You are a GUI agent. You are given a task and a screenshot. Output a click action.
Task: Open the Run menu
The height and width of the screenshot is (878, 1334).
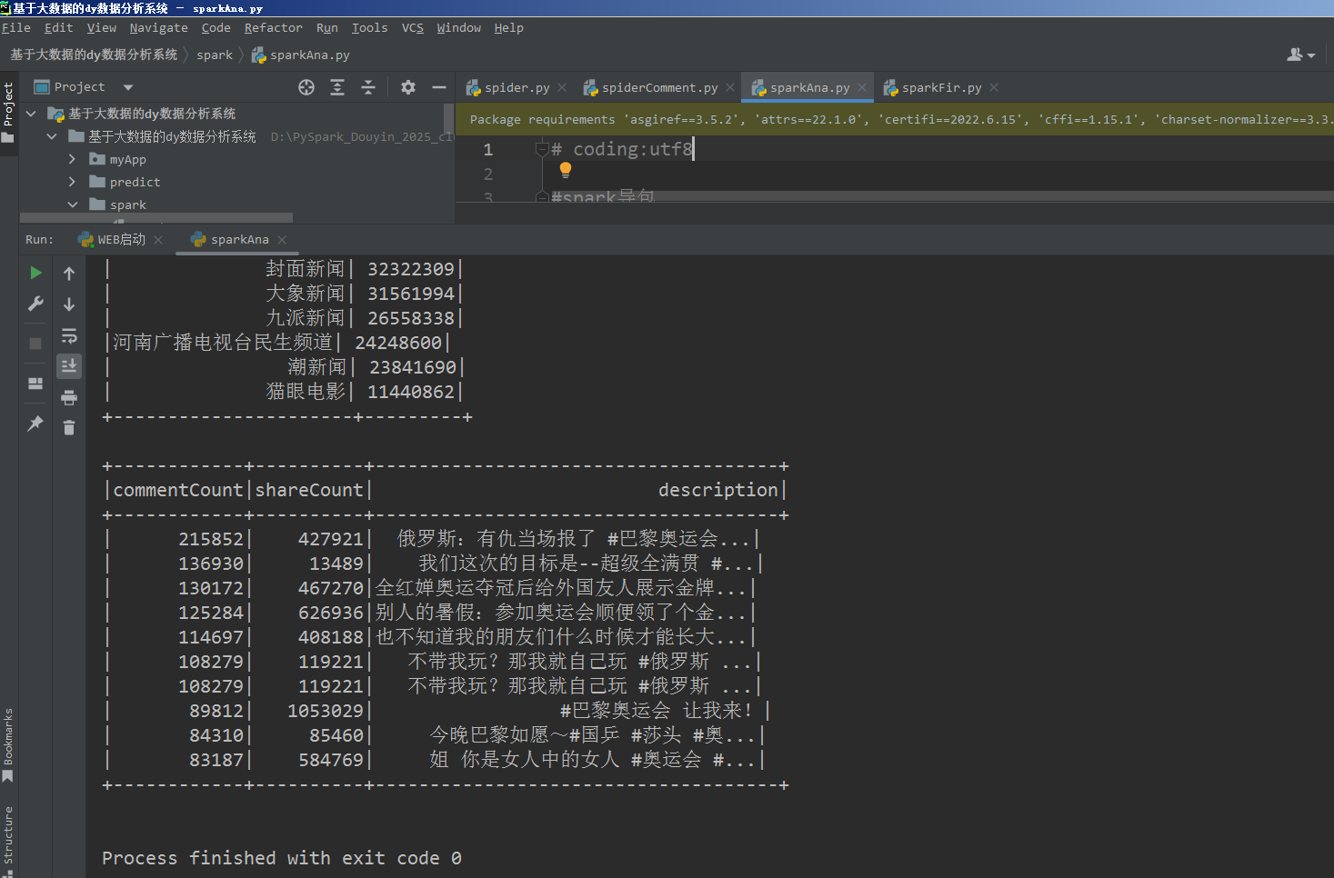click(x=326, y=28)
